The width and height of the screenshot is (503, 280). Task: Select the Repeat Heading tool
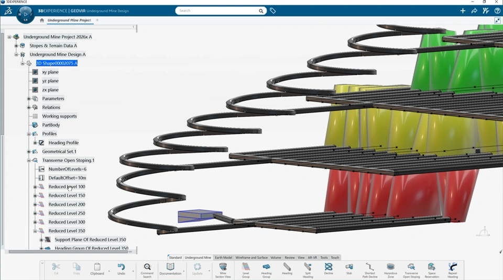[x=453, y=270]
